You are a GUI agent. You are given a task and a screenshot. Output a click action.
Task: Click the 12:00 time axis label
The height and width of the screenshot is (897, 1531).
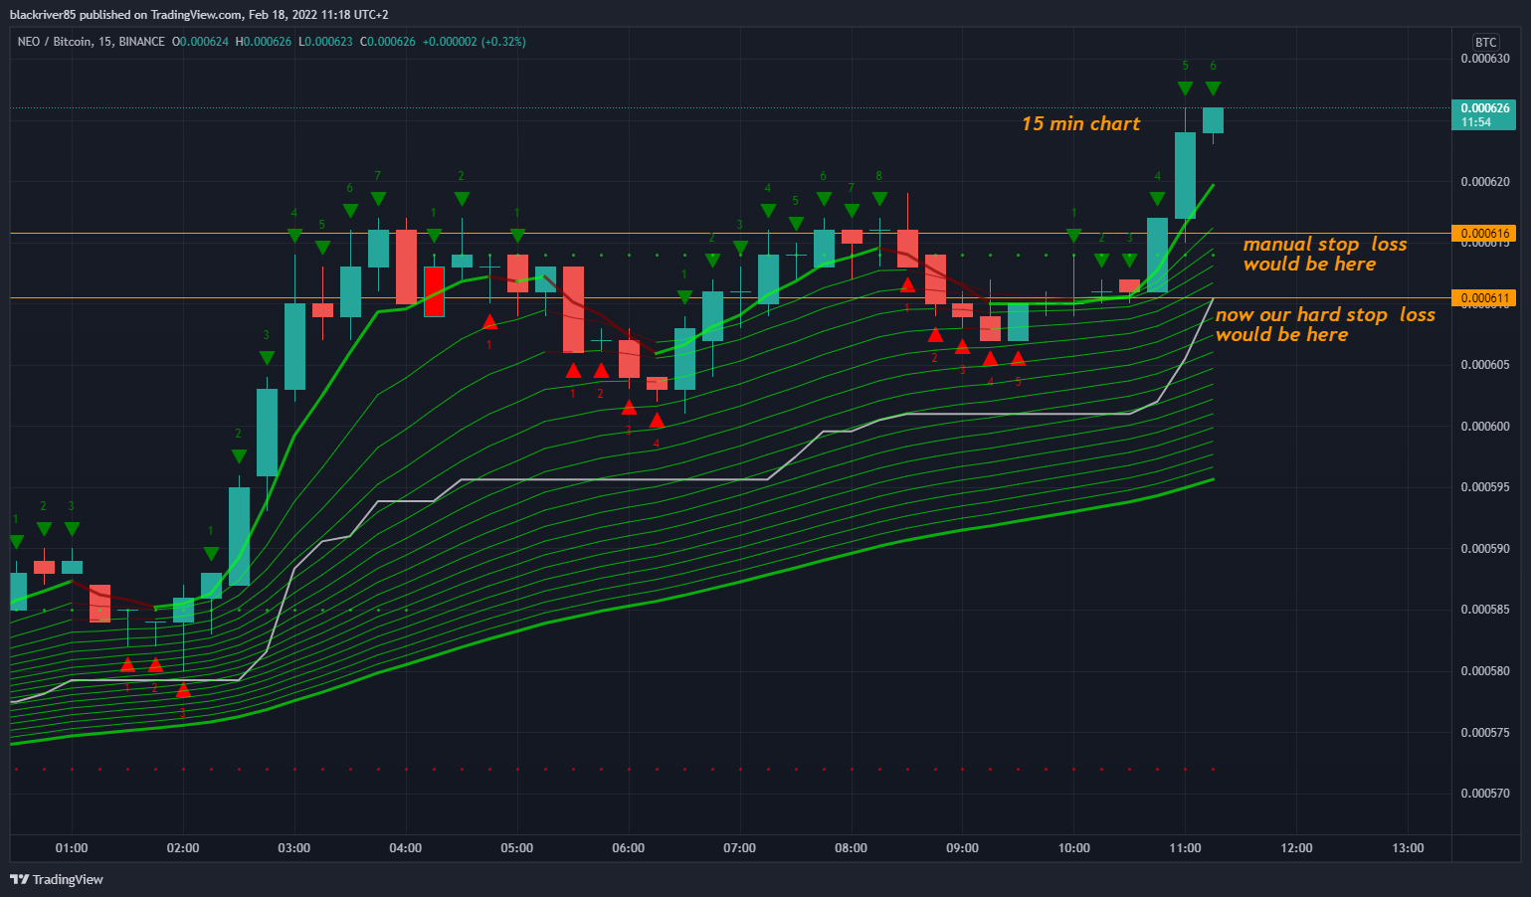click(x=1297, y=848)
